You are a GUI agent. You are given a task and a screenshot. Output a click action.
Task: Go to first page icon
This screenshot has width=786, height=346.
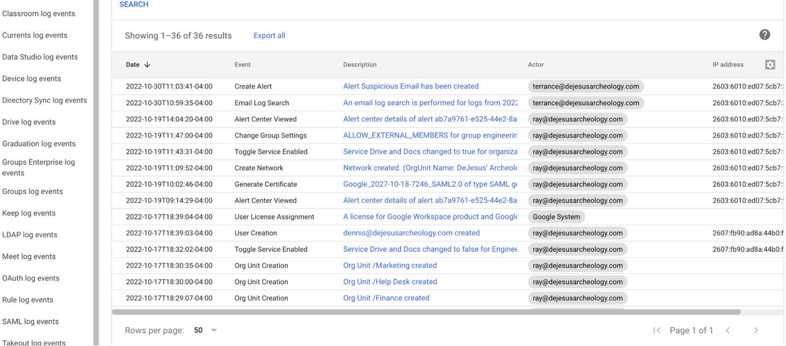657,330
